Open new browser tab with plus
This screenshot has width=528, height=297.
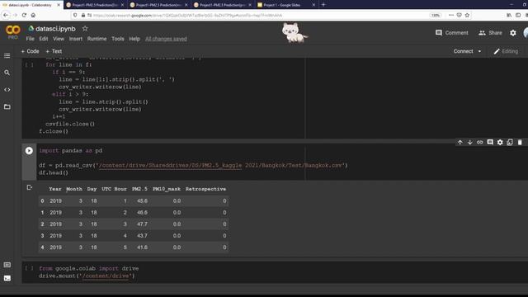click(x=323, y=5)
